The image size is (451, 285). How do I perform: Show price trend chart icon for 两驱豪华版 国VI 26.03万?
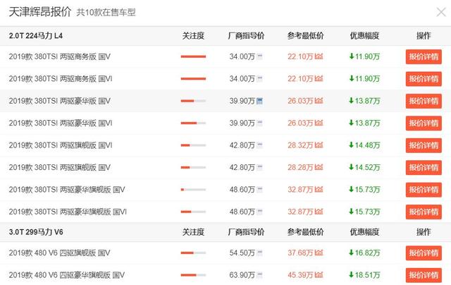319,123
